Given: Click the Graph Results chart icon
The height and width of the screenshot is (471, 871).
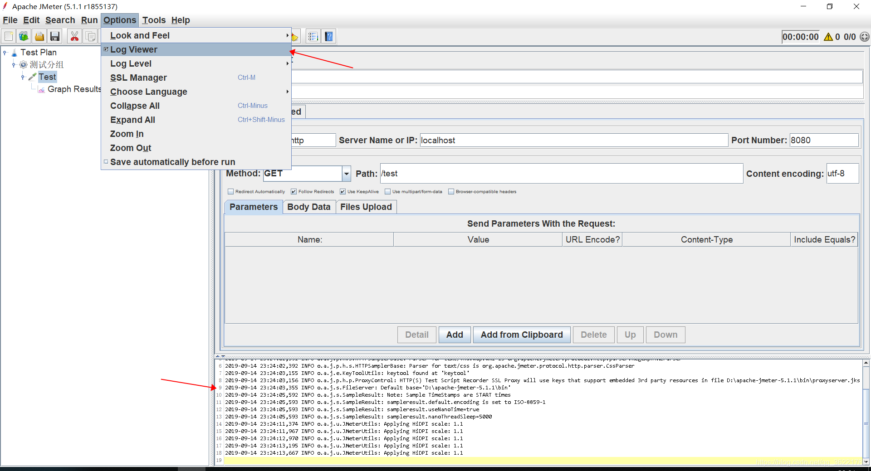Looking at the screenshot, I should [x=41, y=90].
